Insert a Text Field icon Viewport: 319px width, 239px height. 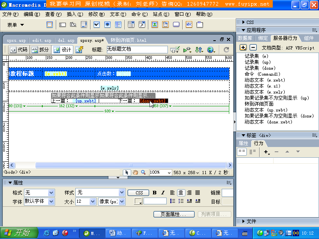(63, 25)
